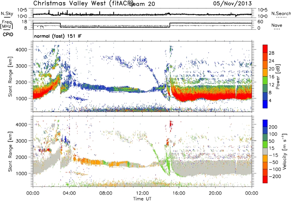291x201 pixels.
Task: Click time tick '04:00' on x-axis
Action: [x=69, y=193]
